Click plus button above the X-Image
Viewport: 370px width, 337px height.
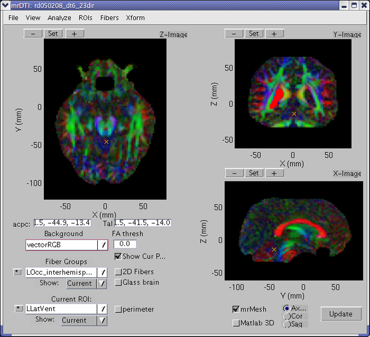274,173
